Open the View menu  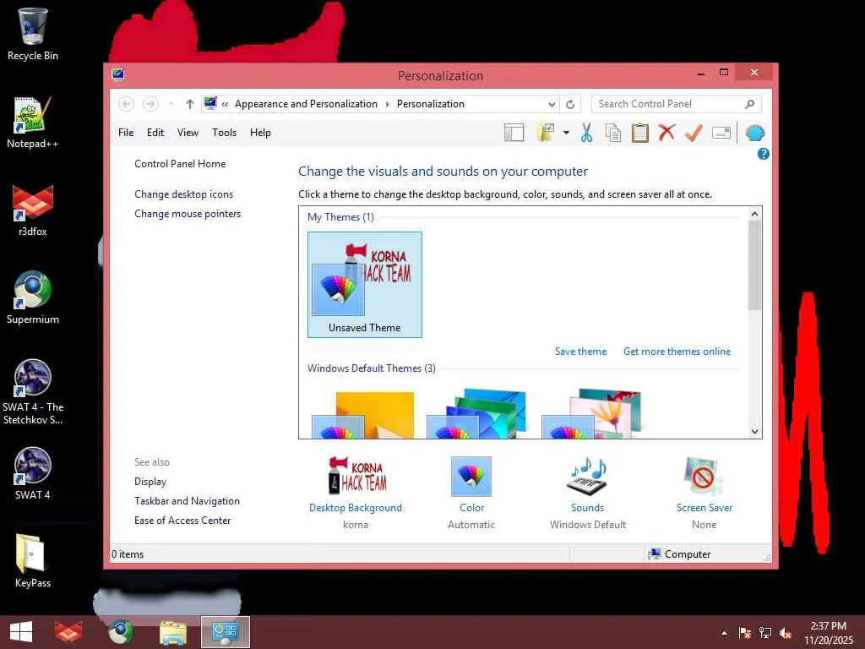(x=188, y=133)
